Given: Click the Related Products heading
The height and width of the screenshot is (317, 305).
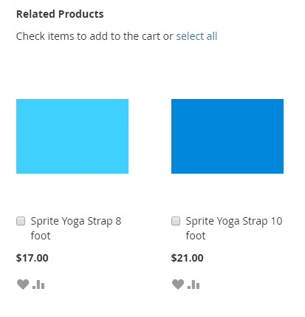Looking at the screenshot, I should click(60, 14).
